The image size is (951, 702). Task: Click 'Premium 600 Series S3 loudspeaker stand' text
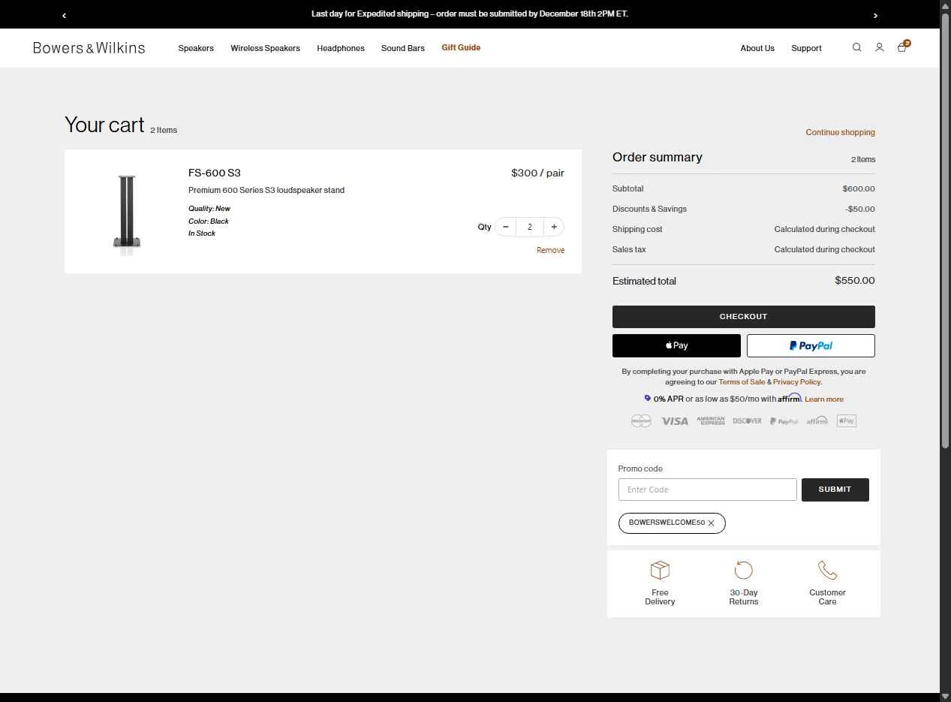click(266, 190)
